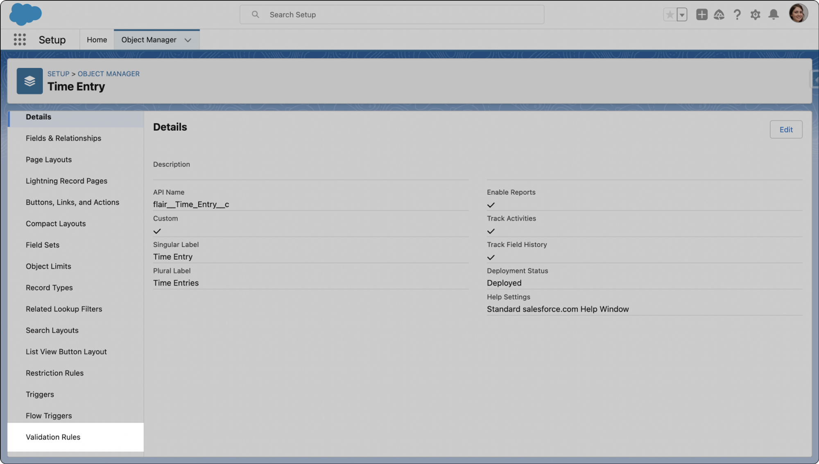Open the global actions plus icon
Screen dimensions: 819x464
(x=701, y=15)
